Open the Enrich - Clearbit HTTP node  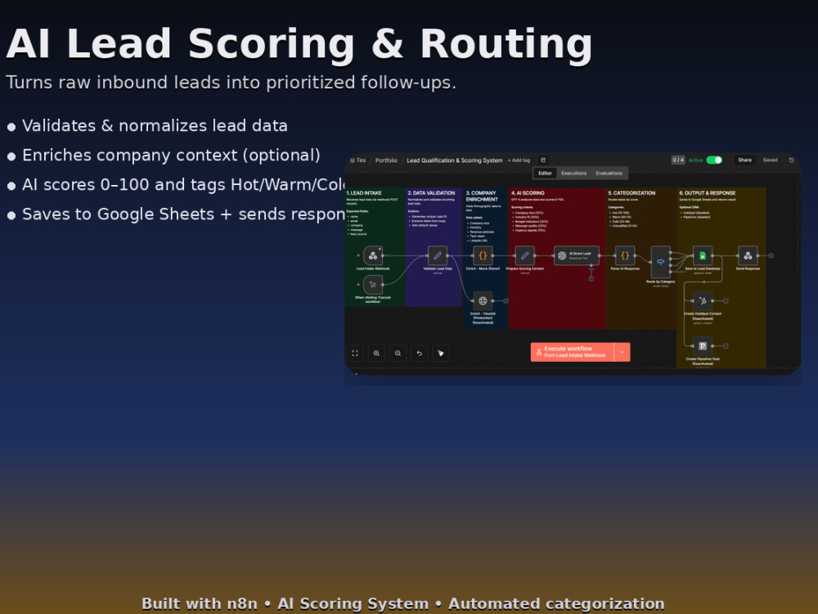483,300
